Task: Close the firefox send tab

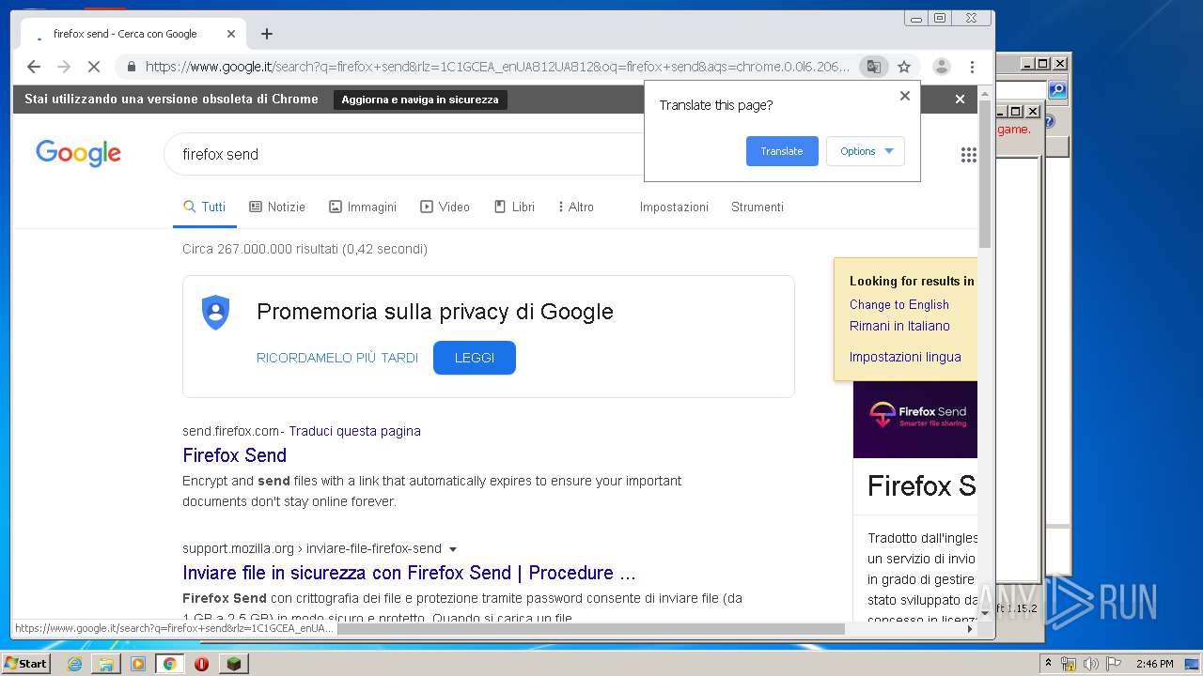Action: coord(231,34)
